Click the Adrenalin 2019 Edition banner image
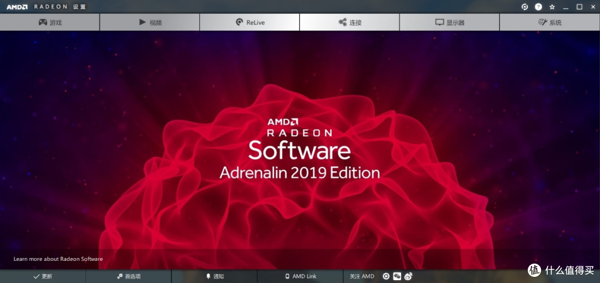The height and width of the screenshot is (283, 600). coord(300,150)
